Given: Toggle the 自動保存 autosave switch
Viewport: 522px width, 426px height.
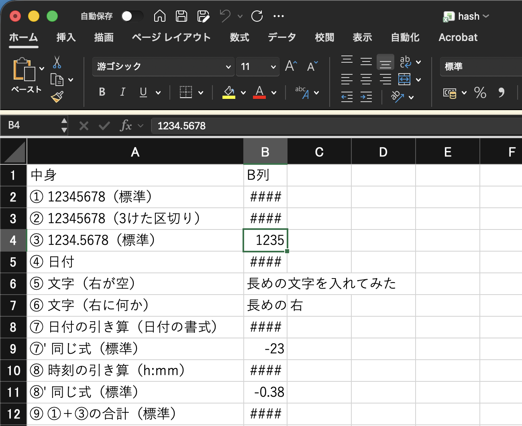Looking at the screenshot, I should point(132,16).
